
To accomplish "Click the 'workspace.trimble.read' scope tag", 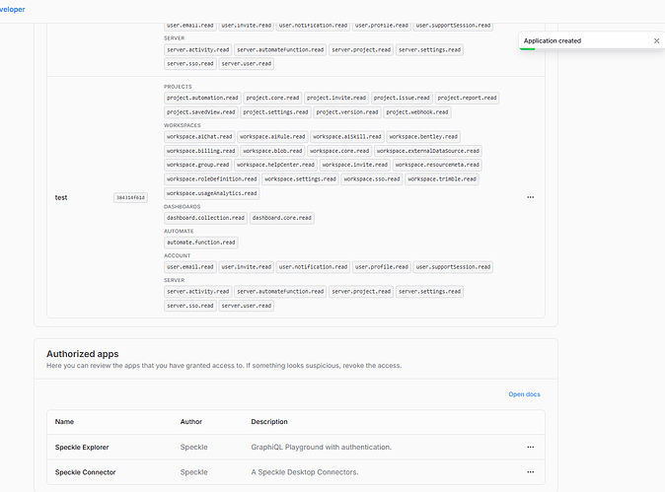I will (442, 179).
